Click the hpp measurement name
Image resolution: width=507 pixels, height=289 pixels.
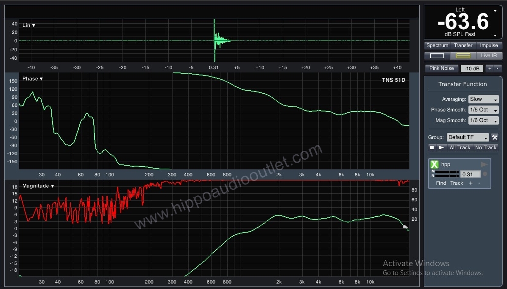pyautogui.click(x=446, y=164)
